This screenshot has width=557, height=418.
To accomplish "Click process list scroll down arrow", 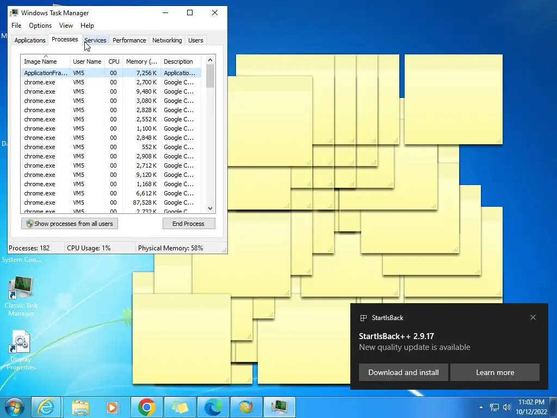I will tap(210, 208).
